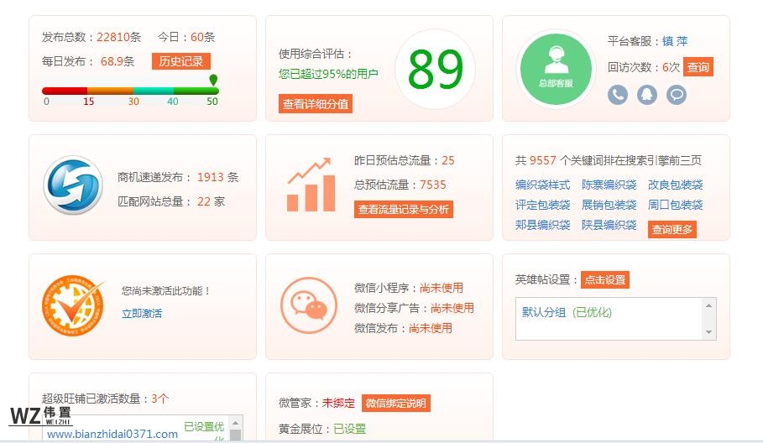This screenshot has width=763, height=443.
Task: Click the orange traffic growth chart icon
Action: coord(311,186)
